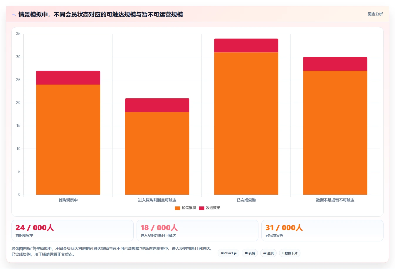The image size is (395, 269).
Task: Click the Chart.js tag chip
Action: tap(228, 253)
